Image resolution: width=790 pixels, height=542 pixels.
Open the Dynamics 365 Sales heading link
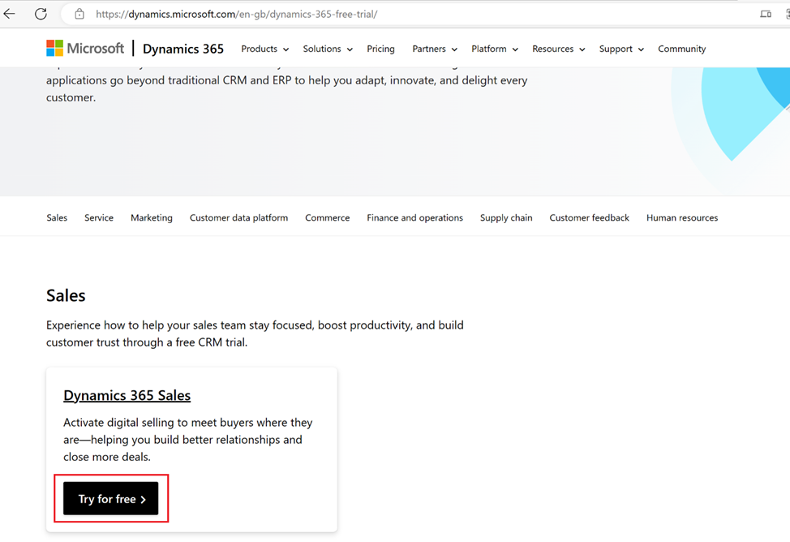click(127, 395)
